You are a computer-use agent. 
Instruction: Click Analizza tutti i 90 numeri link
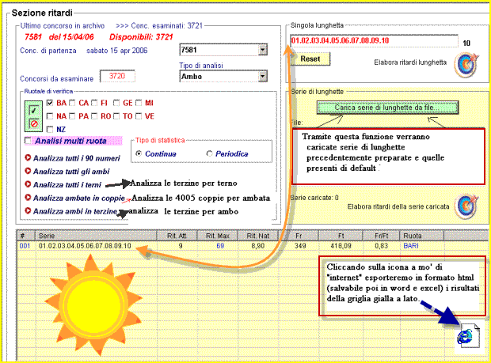click(76, 158)
